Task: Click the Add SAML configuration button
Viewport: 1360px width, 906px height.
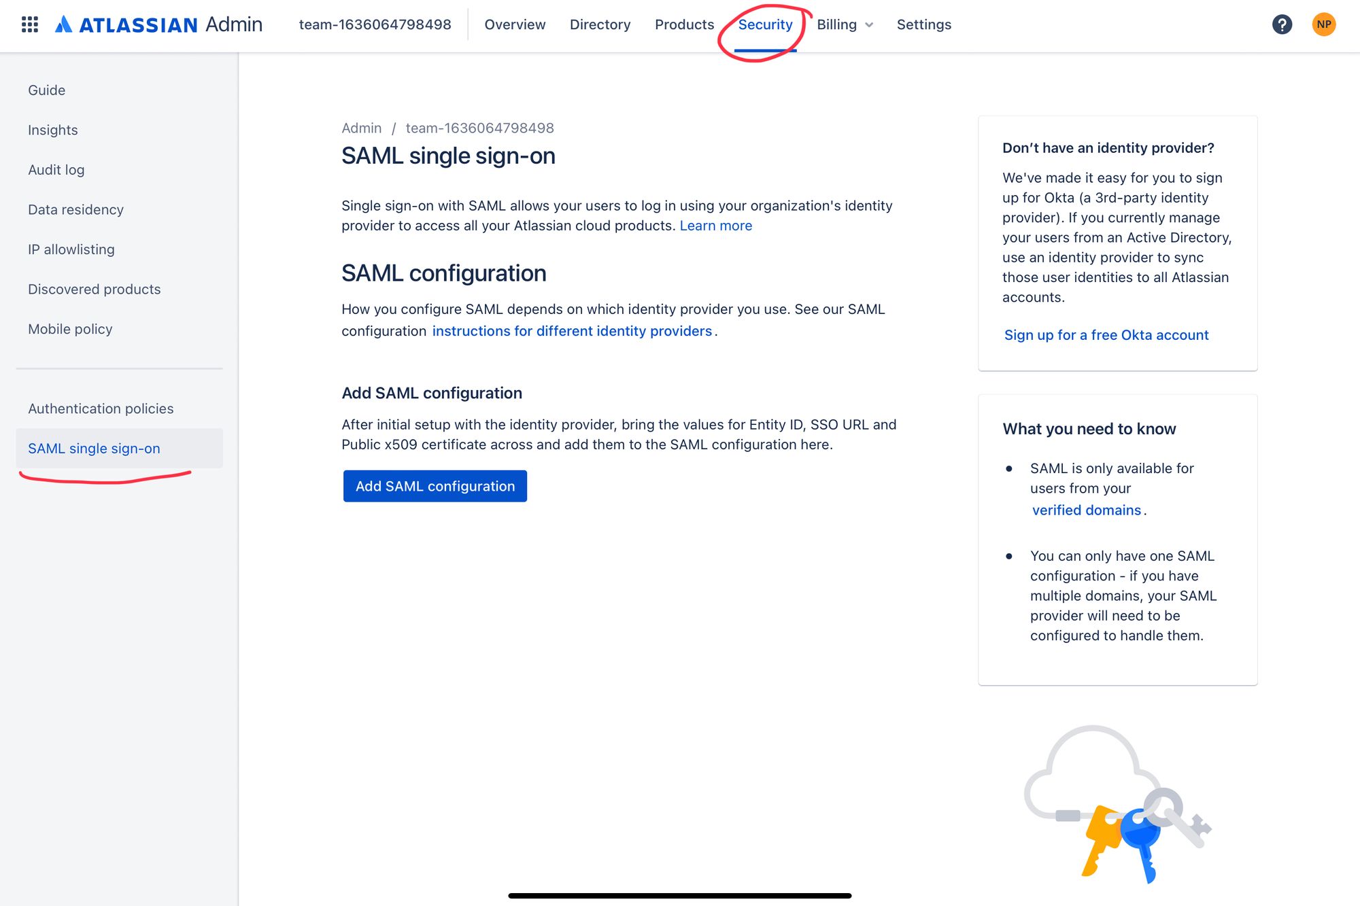Action: pyautogui.click(x=435, y=486)
